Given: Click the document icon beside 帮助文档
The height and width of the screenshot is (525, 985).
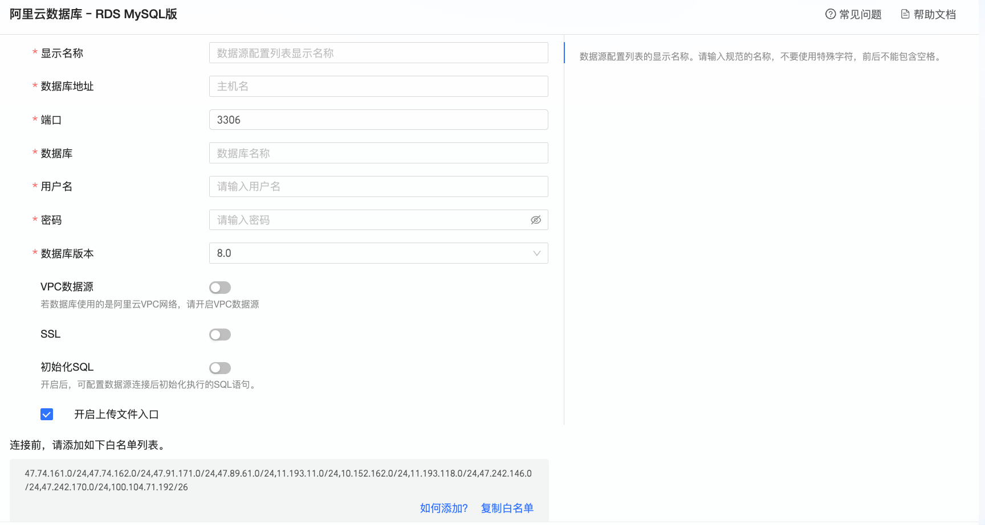Looking at the screenshot, I should (905, 14).
